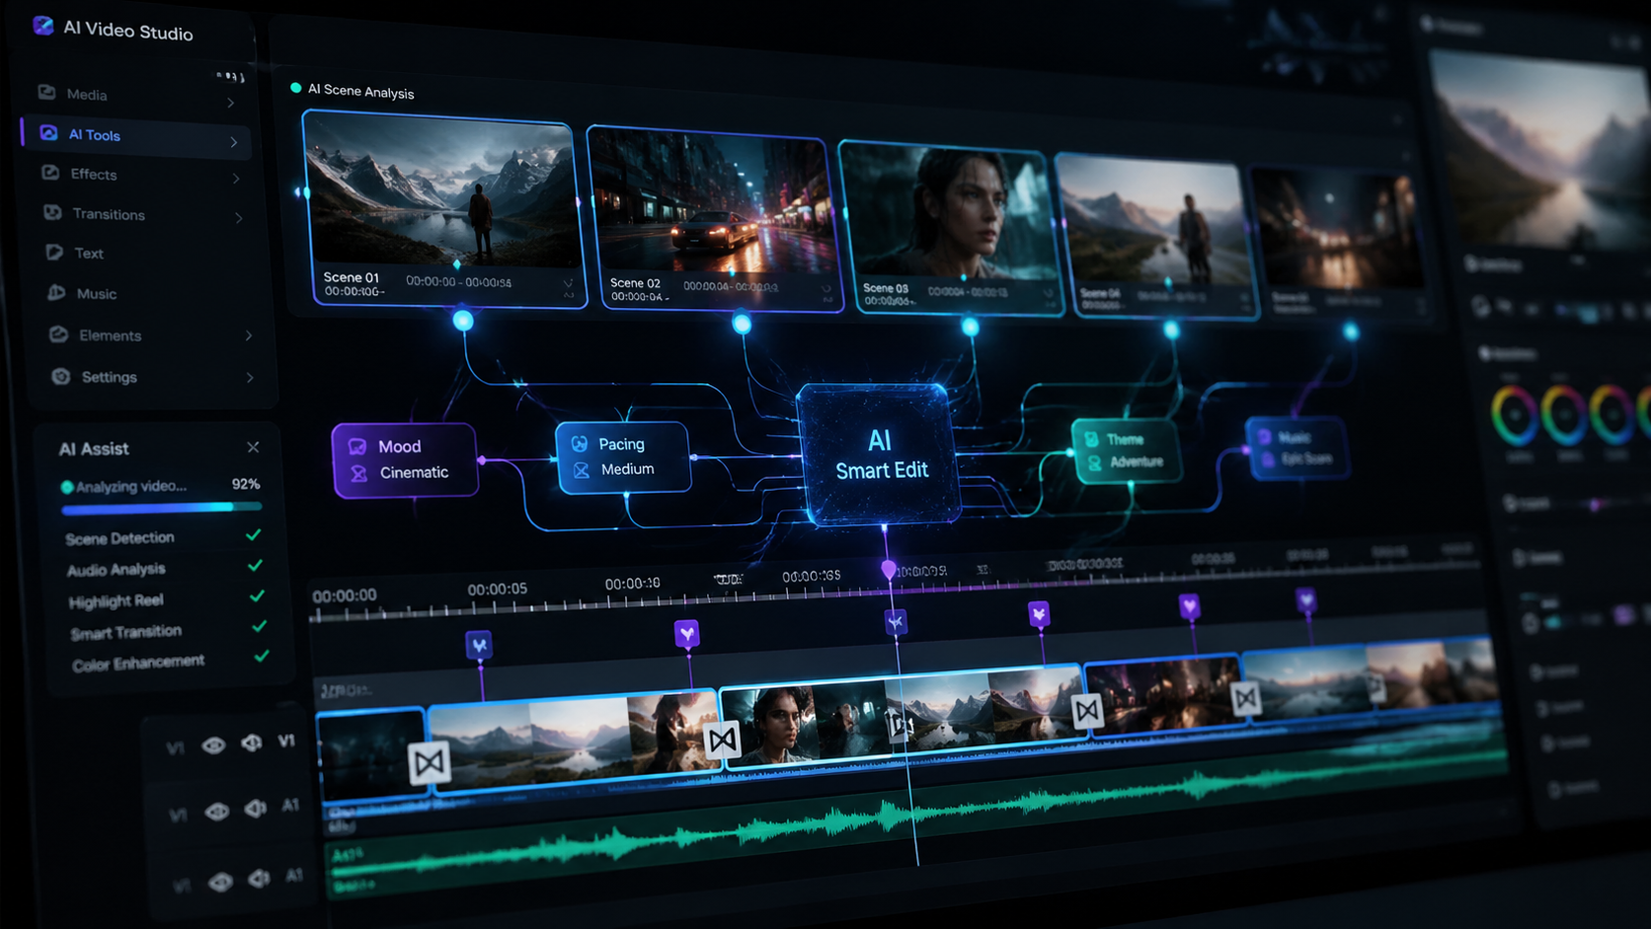This screenshot has height=929, width=1651.
Task: Mute the lower A1 audio track
Action: click(260, 878)
